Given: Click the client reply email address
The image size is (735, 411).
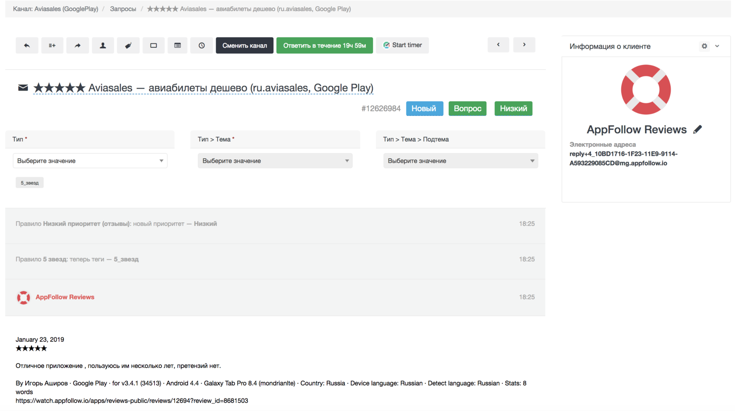Looking at the screenshot, I should click(623, 158).
